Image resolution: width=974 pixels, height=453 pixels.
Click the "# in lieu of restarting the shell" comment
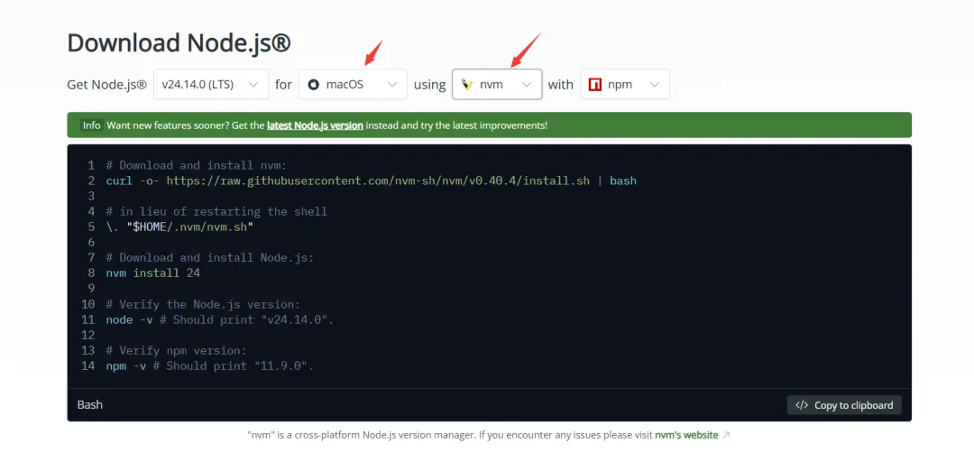(x=216, y=211)
